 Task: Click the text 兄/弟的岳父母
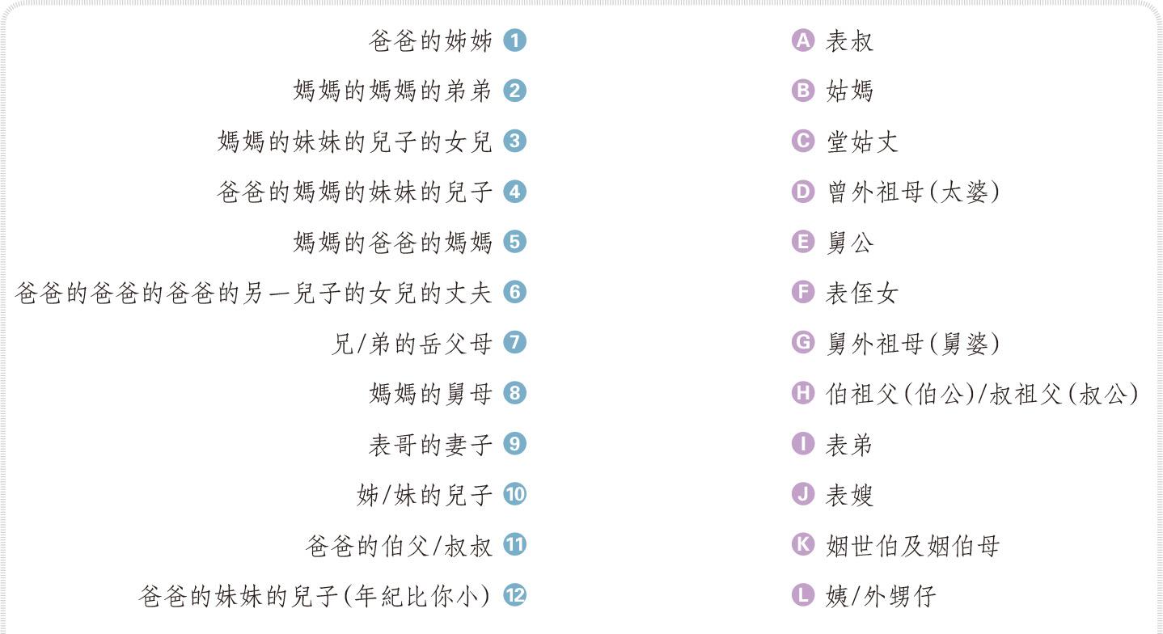click(412, 344)
